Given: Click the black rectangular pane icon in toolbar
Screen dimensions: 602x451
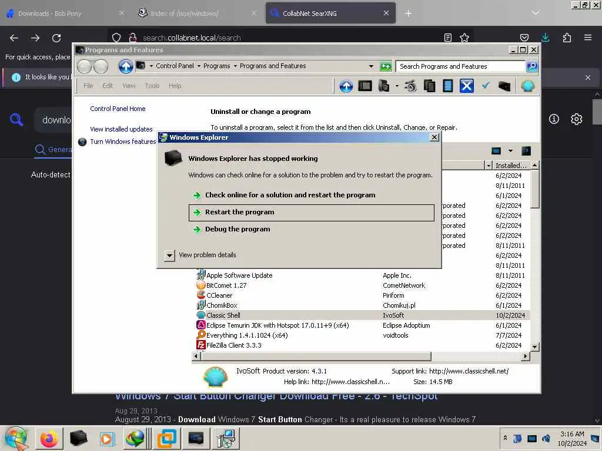Looking at the screenshot, I should [x=364, y=86].
